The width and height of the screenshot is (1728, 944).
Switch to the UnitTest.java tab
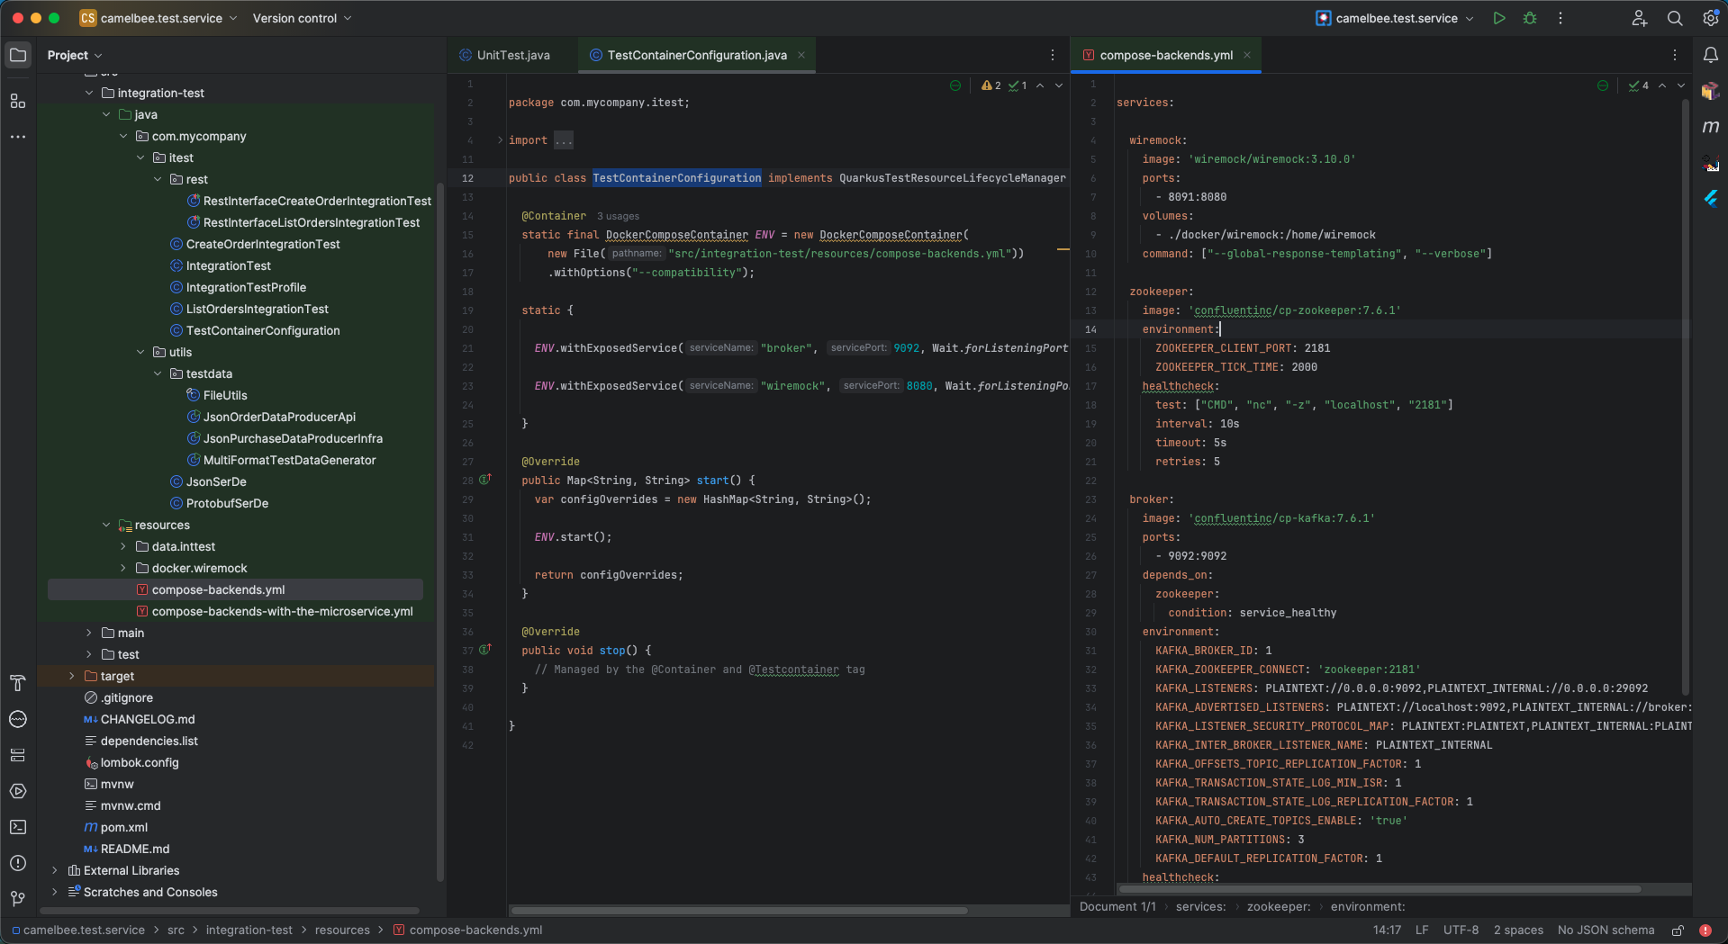point(513,55)
